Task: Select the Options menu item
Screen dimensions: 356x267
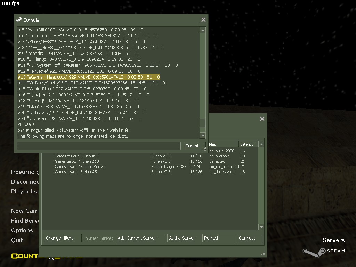Action: 22,230
